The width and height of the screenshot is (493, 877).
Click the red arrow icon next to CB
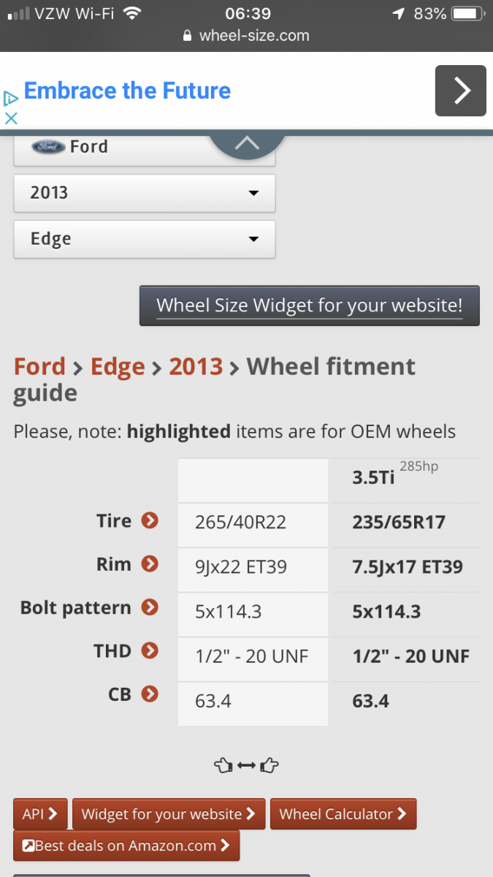point(150,694)
